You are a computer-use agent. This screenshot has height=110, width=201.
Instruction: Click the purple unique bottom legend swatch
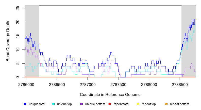coord(81,104)
